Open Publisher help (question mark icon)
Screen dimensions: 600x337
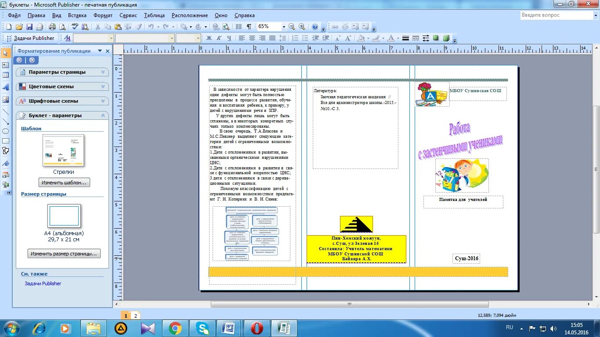[315, 27]
